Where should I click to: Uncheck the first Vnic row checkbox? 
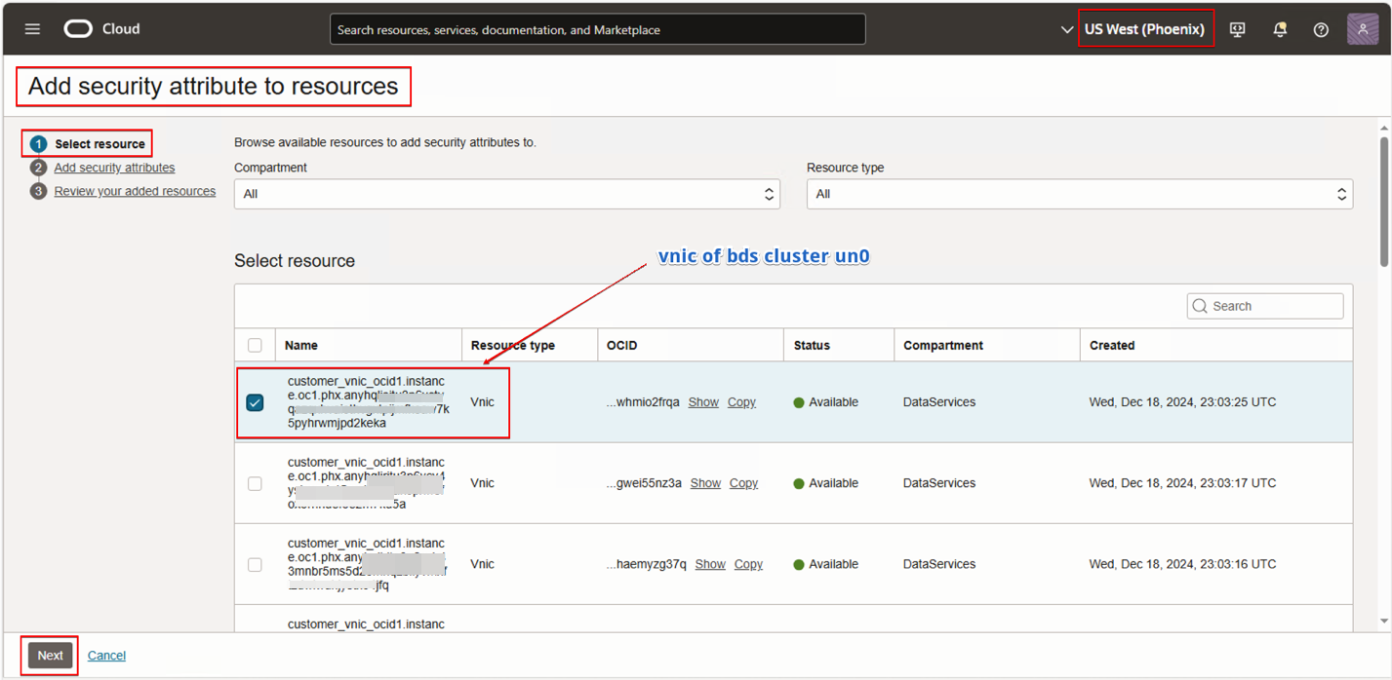tap(255, 402)
